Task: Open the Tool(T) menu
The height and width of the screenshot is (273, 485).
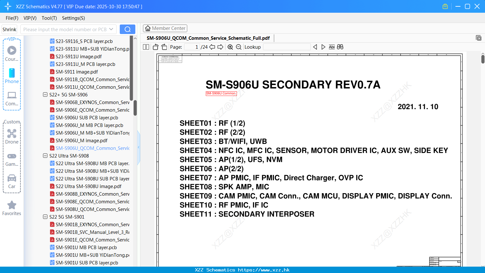Action: click(49, 18)
